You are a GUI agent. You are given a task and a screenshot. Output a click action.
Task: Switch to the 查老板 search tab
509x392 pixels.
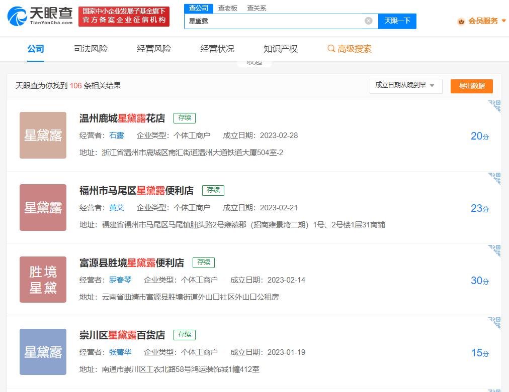point(227,8)
